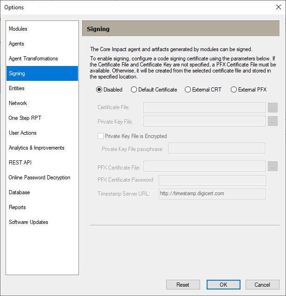Select the Disabled radio button
The width and height of the screenshot is (286, 296).
coord(99,90)
